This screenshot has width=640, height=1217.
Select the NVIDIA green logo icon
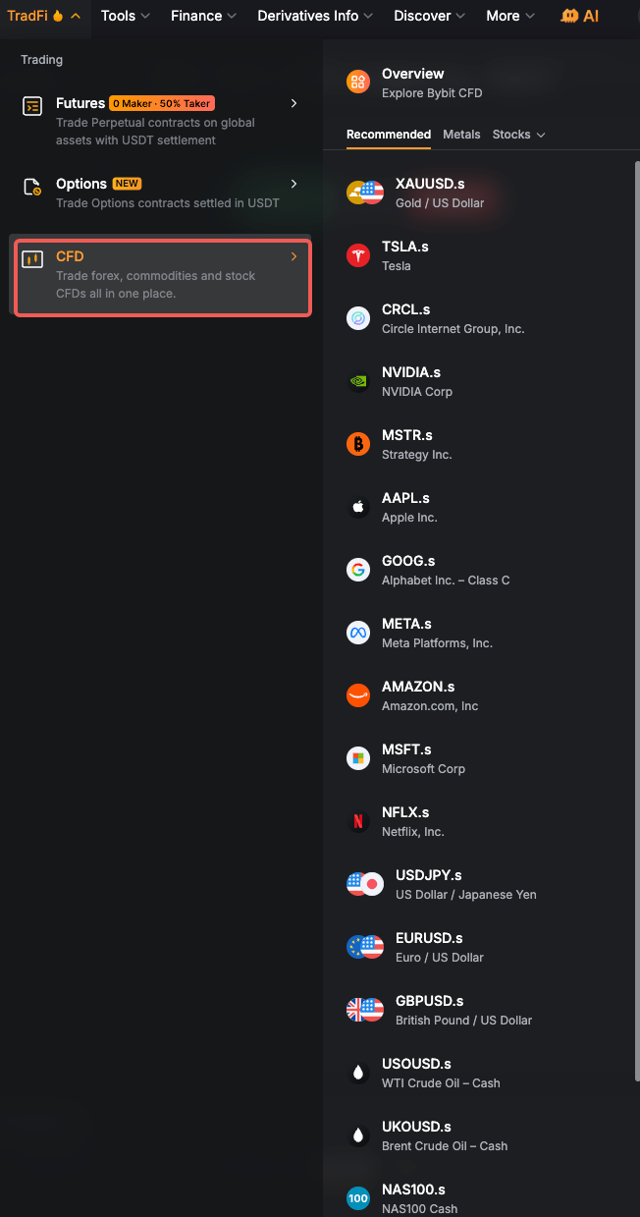tap(358, 381)
